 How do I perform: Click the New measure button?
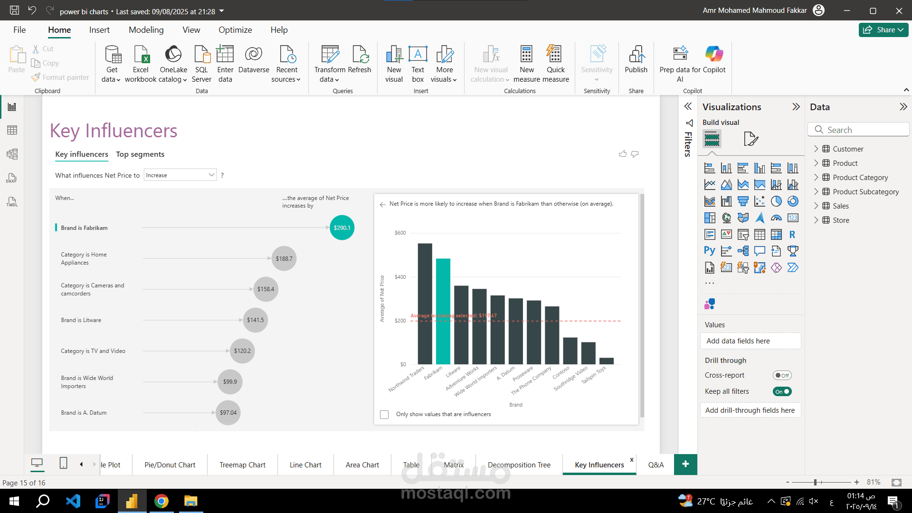coord(526,64)
